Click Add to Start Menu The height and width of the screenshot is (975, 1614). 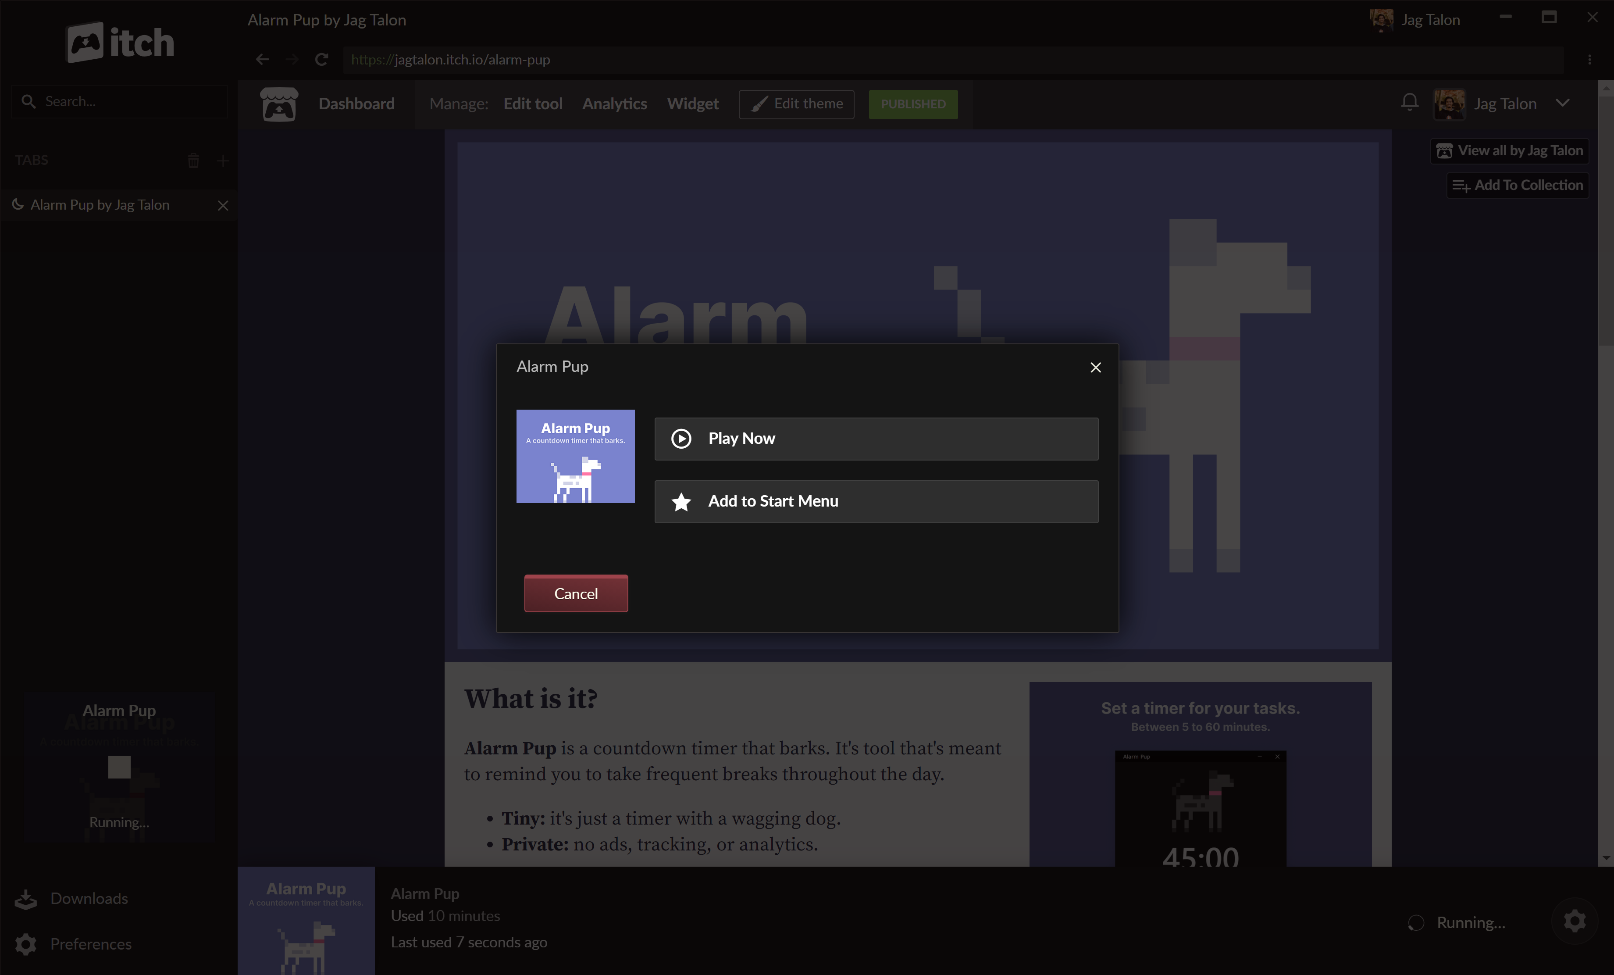(876, 501)
